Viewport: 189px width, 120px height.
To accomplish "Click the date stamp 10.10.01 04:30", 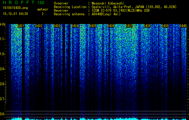I will point(16,14).
